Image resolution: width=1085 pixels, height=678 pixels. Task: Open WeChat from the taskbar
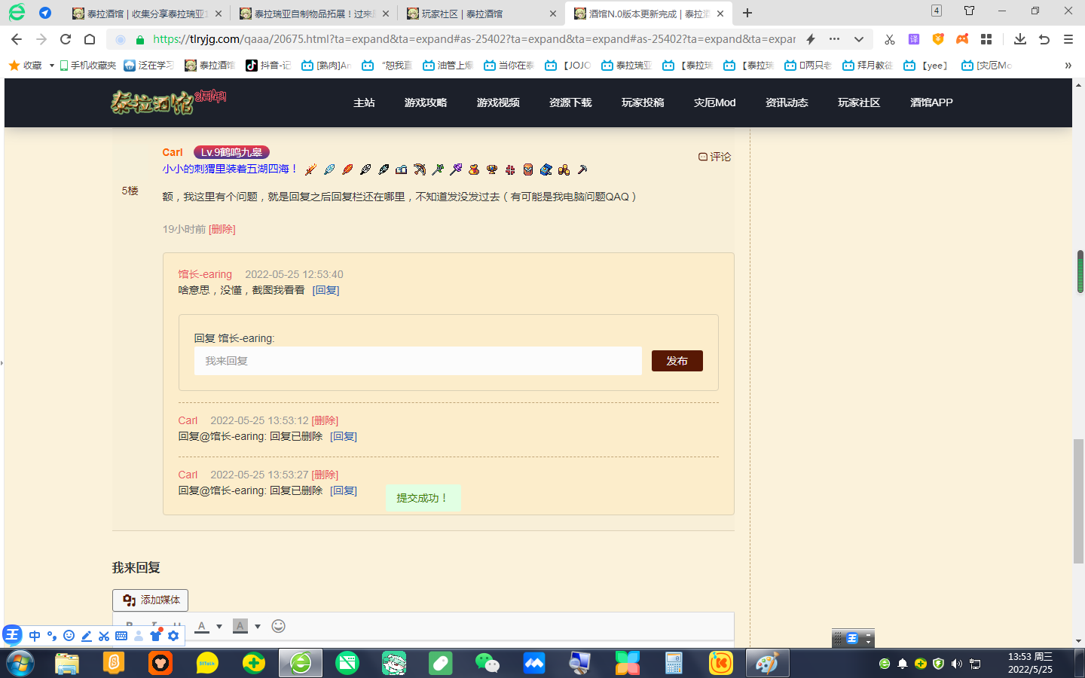point(487,663)
